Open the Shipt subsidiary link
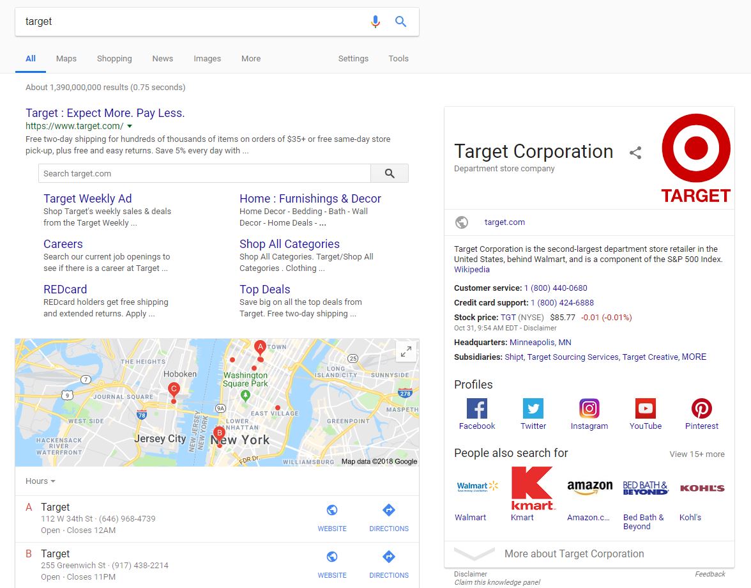Viewport: 751px width, 588px height. click(x=514, y=357)
